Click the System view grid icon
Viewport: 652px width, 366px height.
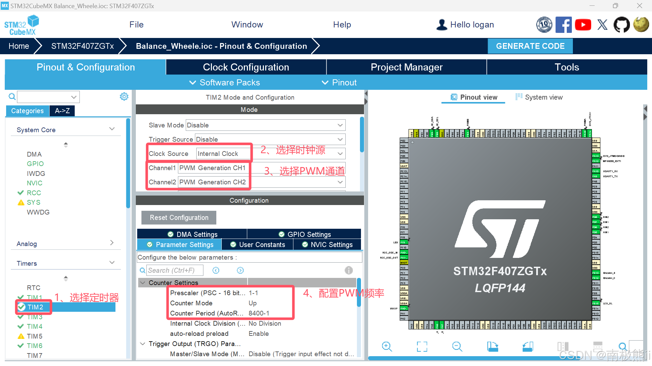click(x=519, y=97)
